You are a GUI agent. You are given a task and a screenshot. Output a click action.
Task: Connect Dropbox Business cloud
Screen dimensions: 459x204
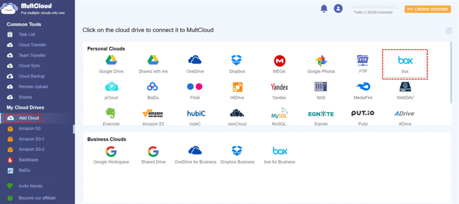click(238, 155)
